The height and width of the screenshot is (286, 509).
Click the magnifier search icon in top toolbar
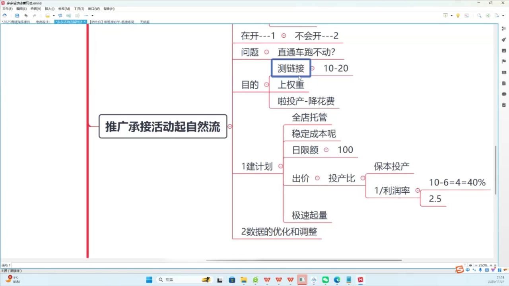(479, 15)
